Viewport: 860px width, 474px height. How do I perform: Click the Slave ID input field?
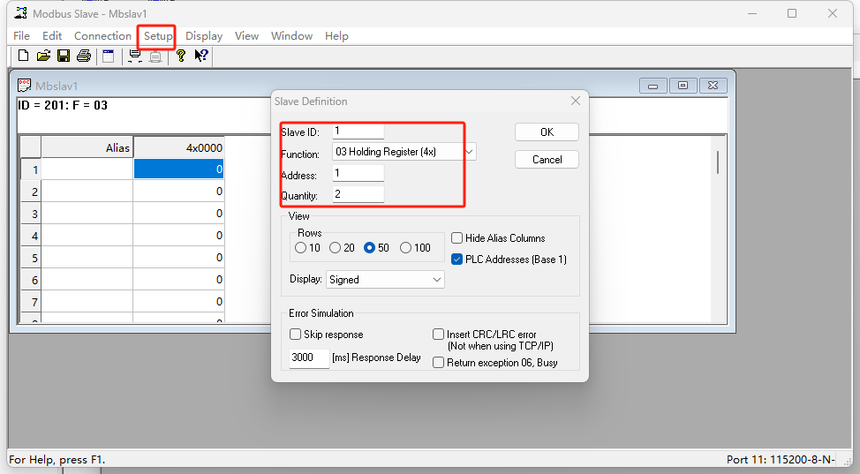(x=358, y=132)
